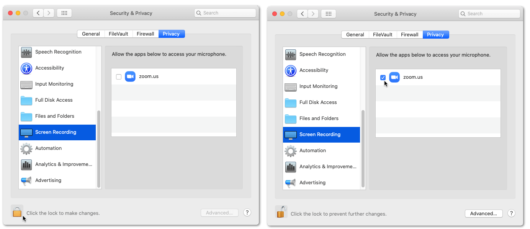Click the open padlock icon in right window
Viewport: 530px width, 229px height.
pos(281,212)
